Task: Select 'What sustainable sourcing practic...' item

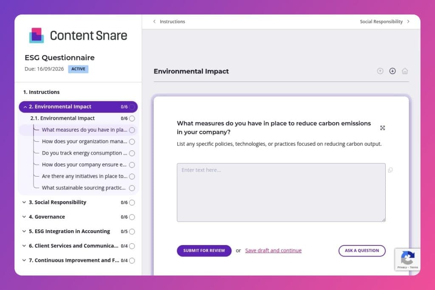Action: pos(84,188)
